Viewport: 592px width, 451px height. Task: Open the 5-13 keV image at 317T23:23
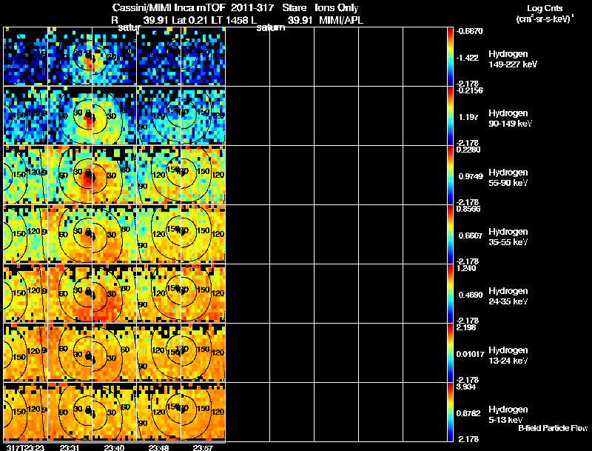click(25, 412)
